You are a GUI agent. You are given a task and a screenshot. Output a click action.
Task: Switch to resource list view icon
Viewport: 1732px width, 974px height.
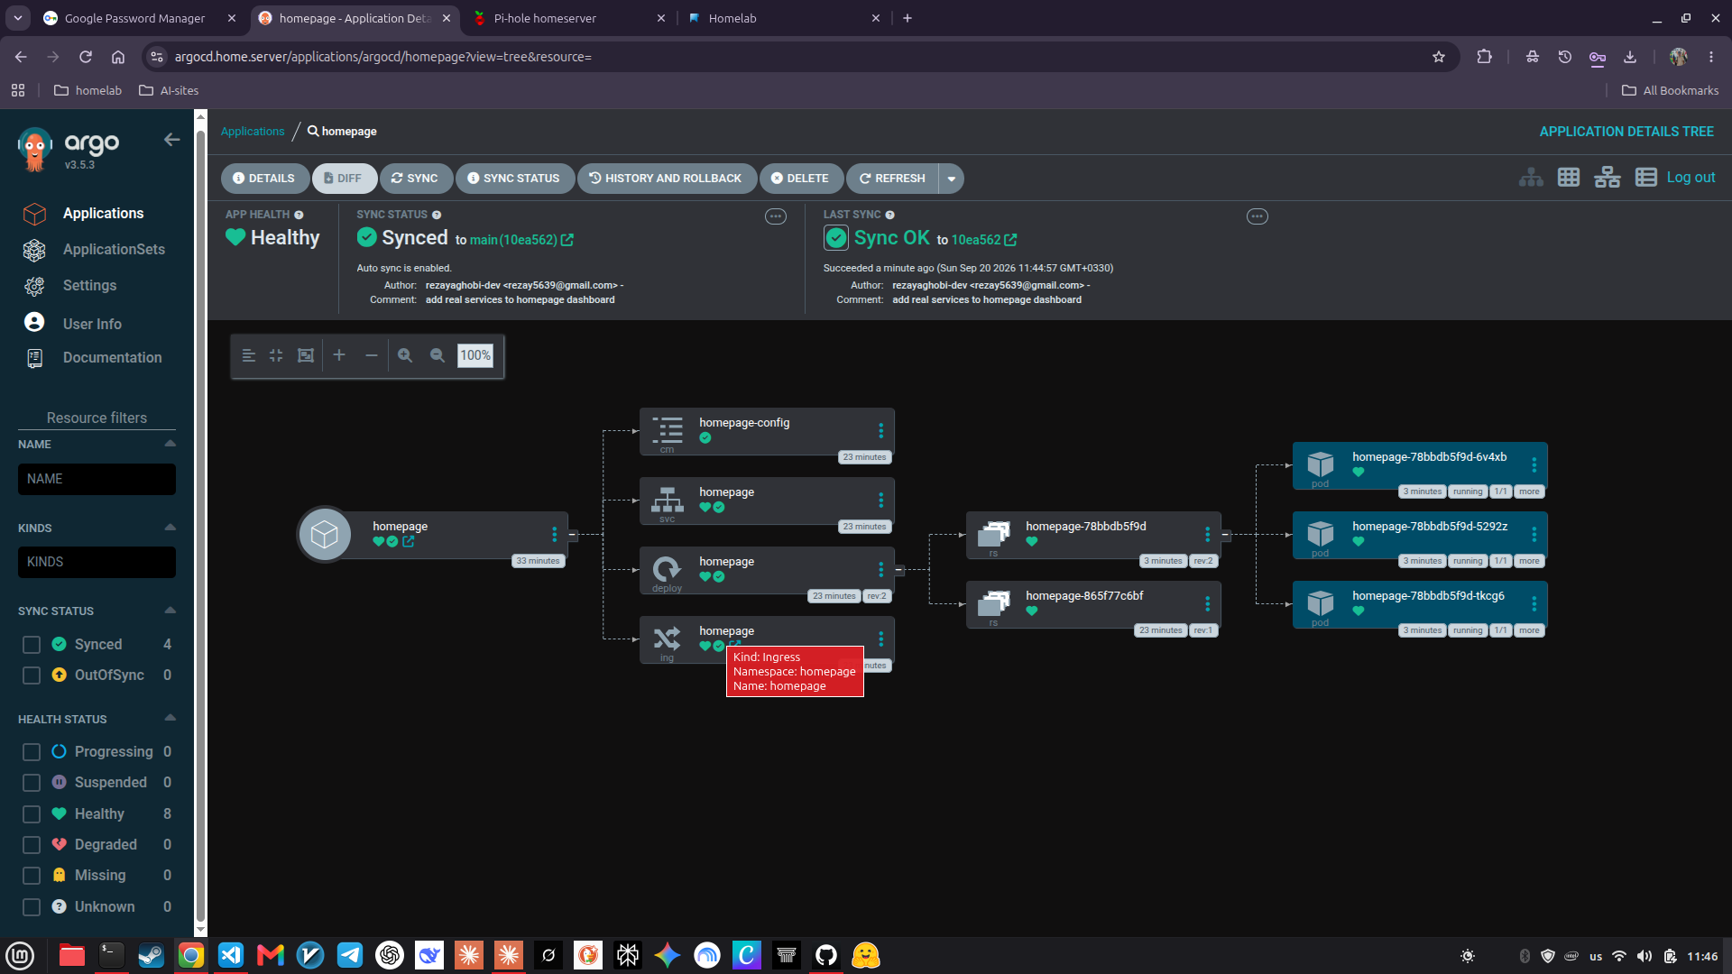pos(1646,178)
